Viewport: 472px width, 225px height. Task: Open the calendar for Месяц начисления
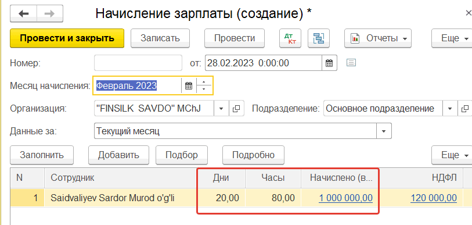(x=189, y=85)
